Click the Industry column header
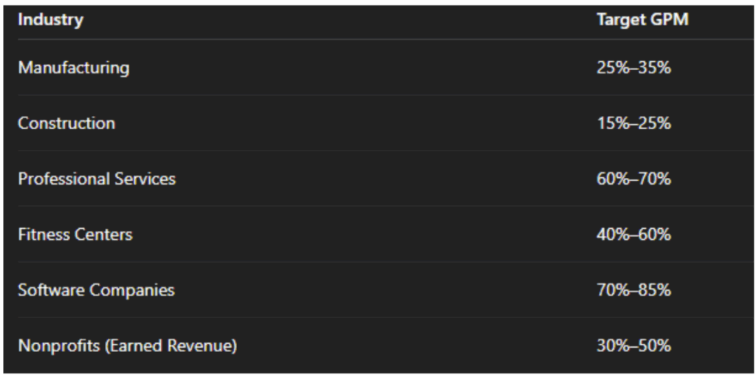Image resolution: width=756 pixels, height=375 pixels. pos(51,20)
